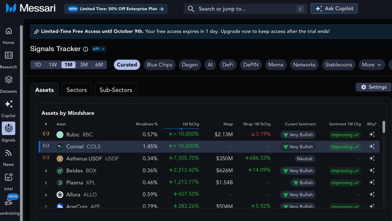
Task: Toggle the Meme filter pill
Action: coord(276,65)
